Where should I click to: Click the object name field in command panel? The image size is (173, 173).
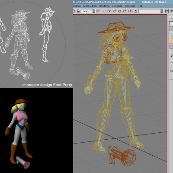(x=171, y=23)
